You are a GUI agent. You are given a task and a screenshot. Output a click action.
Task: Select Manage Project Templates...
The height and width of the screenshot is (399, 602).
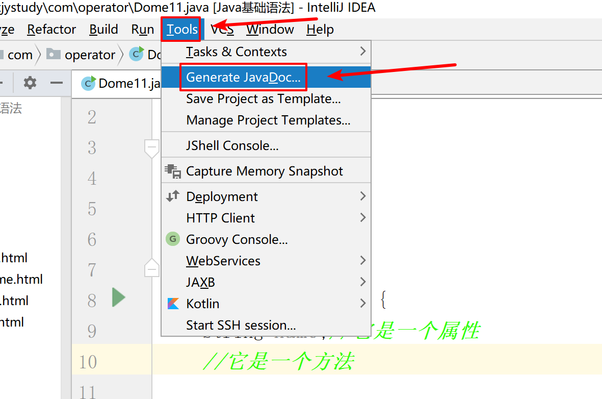266,120
